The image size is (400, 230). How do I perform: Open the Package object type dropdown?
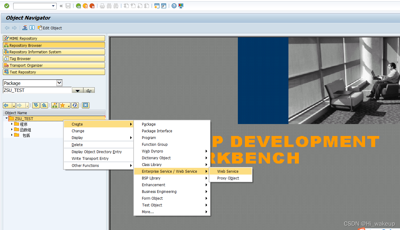59,83
